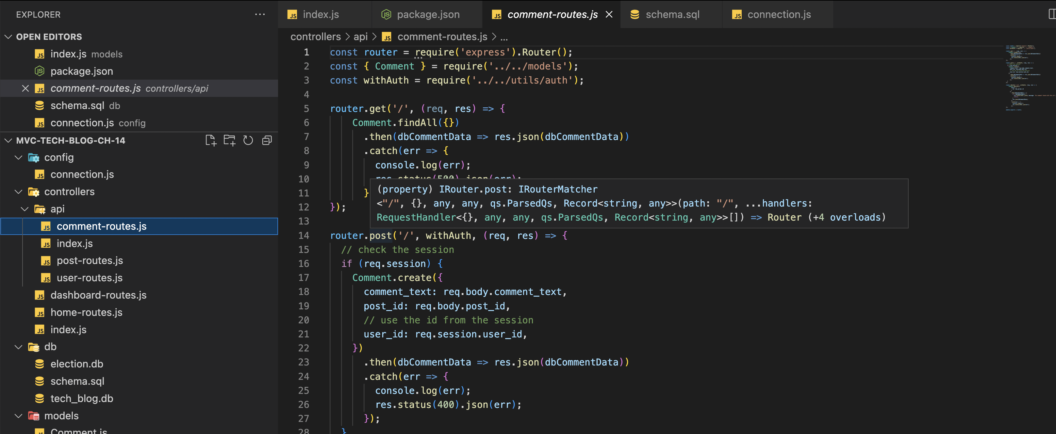Image resolution: width=1056 pixels, height=434 pixels.
Task: Select user-routes.js in the file tree
Action: pos(90,278)
